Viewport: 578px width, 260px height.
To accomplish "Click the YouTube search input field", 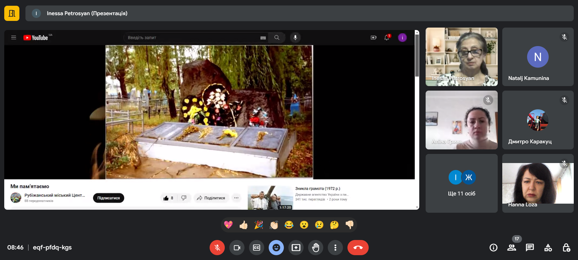I will (192, 38).
